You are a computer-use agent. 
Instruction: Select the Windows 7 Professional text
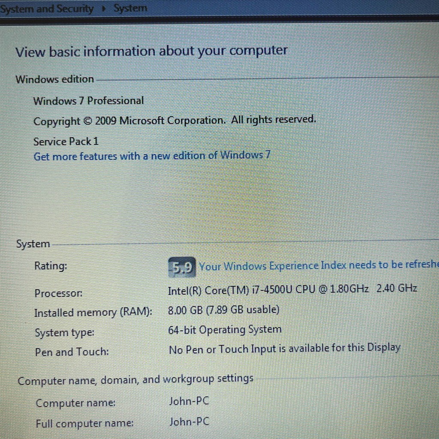(88, 101)
